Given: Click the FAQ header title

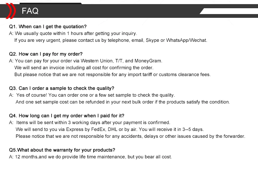Looking at the screenshot, I should tap(30, 11).
